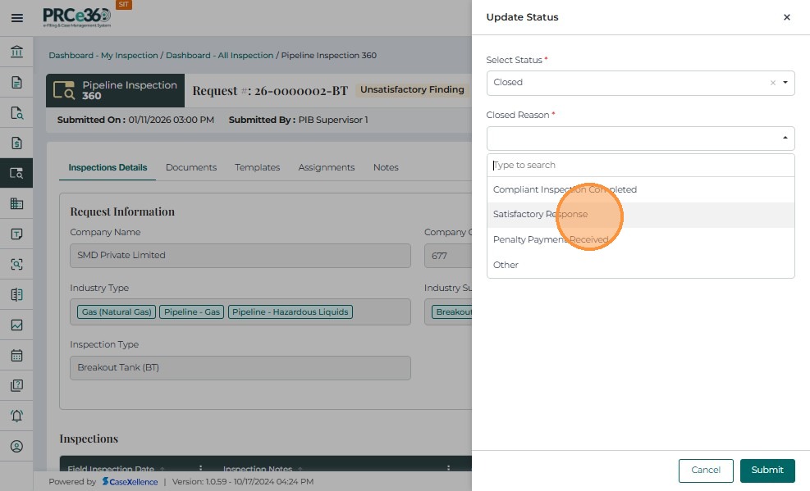
Task: Collapse the Closed Reason dropdown arrow
Action: 785,139
